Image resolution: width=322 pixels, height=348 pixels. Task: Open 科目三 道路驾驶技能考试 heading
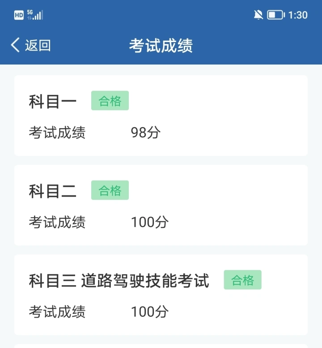click(119, 281)
